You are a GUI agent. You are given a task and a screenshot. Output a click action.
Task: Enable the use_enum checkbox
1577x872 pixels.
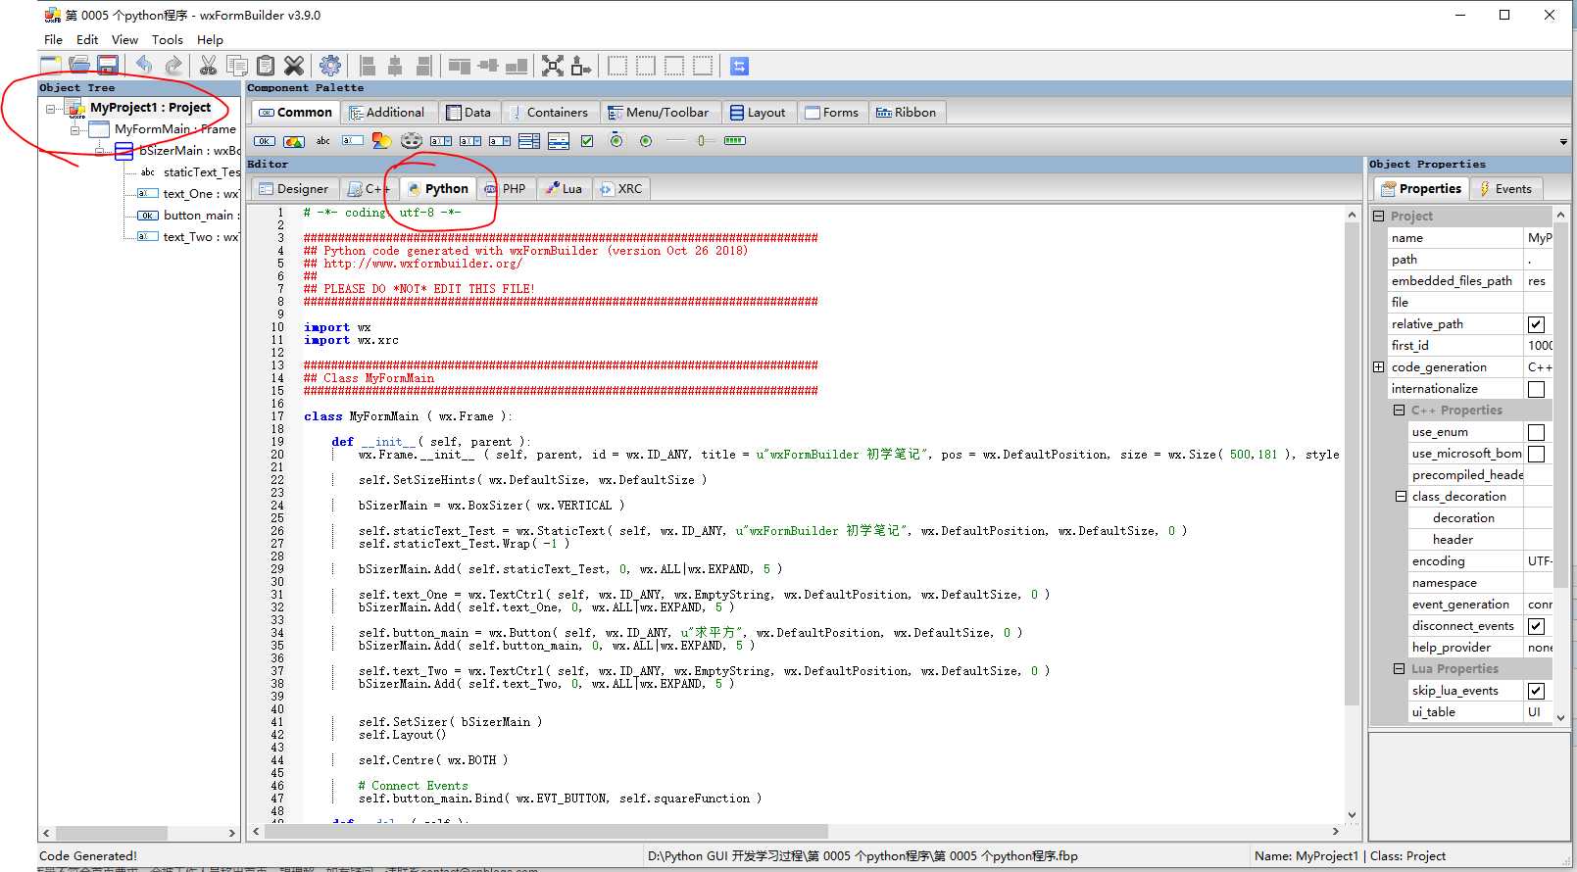tap(1536, 432)
